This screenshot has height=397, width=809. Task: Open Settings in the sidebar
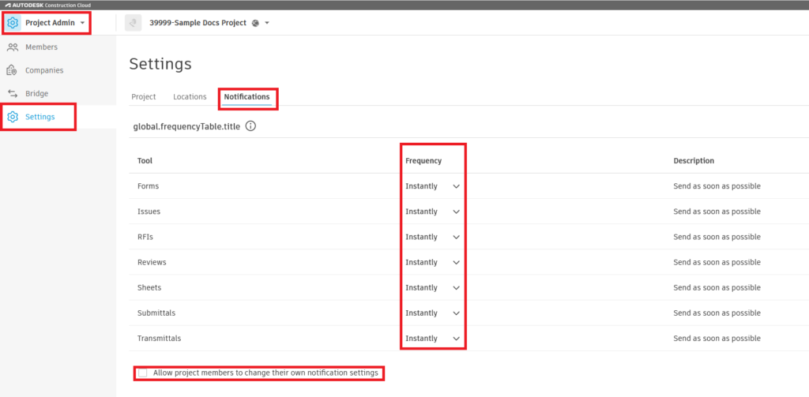(40, 117)
